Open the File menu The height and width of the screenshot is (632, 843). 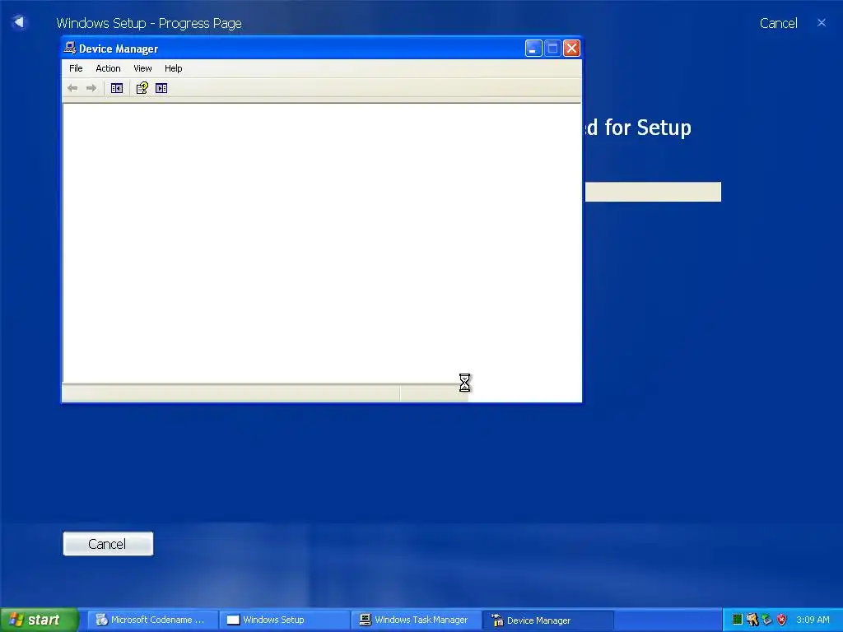(76, 68)
